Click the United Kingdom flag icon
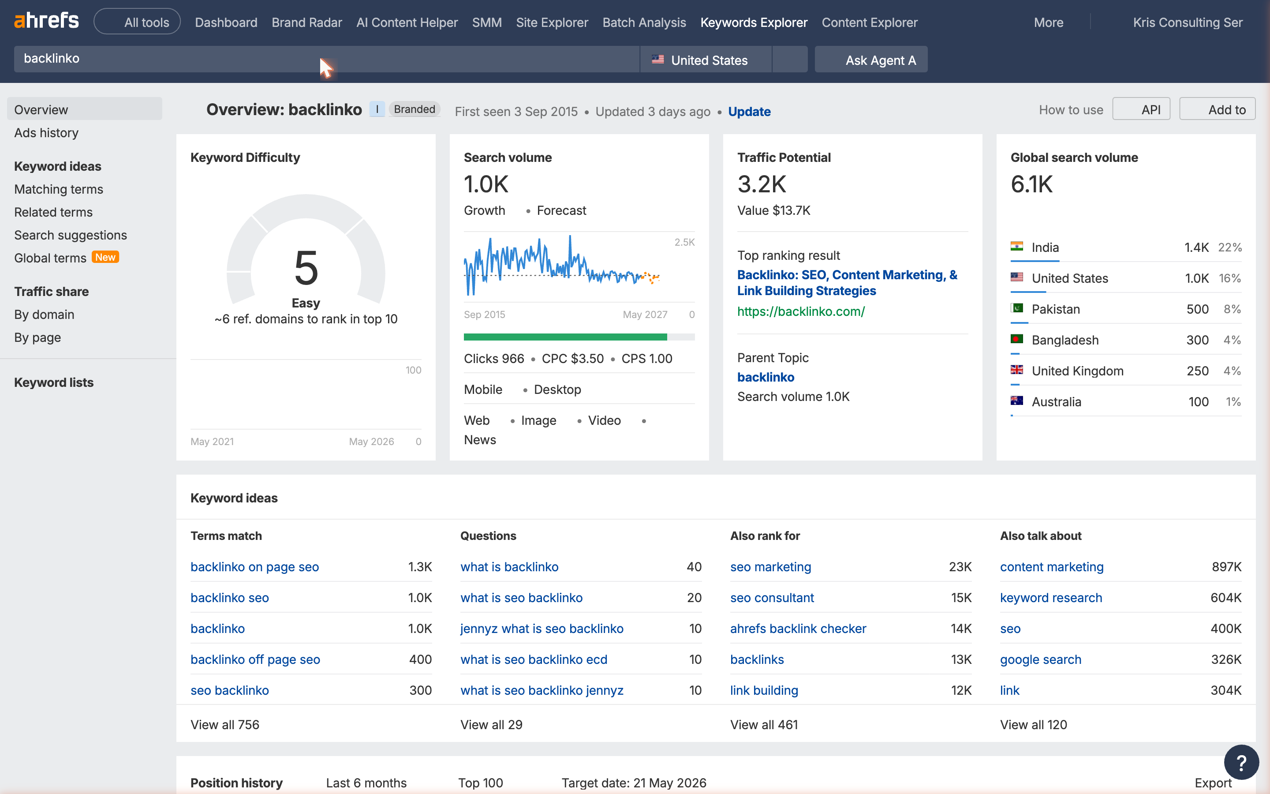The image size is (1270, 794). click(1016, 370)
